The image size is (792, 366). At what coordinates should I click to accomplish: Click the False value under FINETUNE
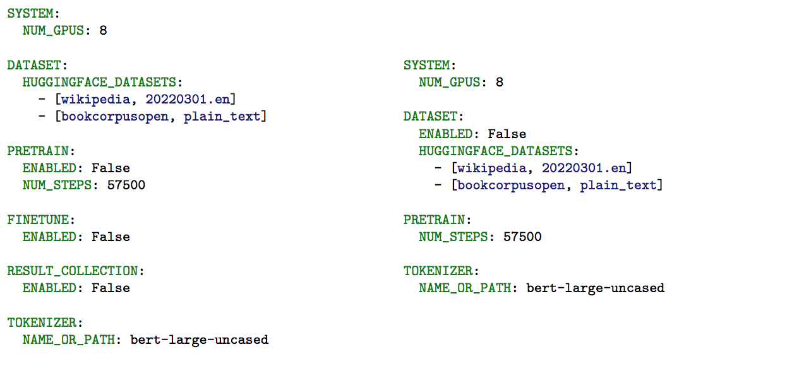point(111,237)
